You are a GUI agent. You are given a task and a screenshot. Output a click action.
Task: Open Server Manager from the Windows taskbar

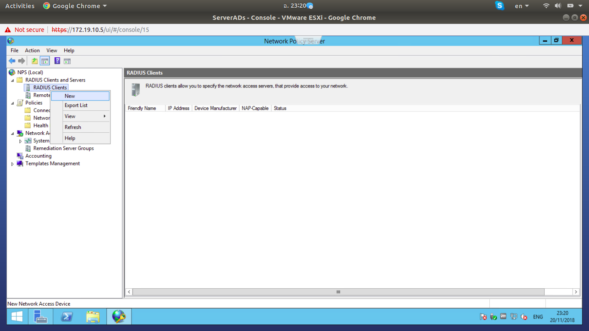tap(41, 317)
